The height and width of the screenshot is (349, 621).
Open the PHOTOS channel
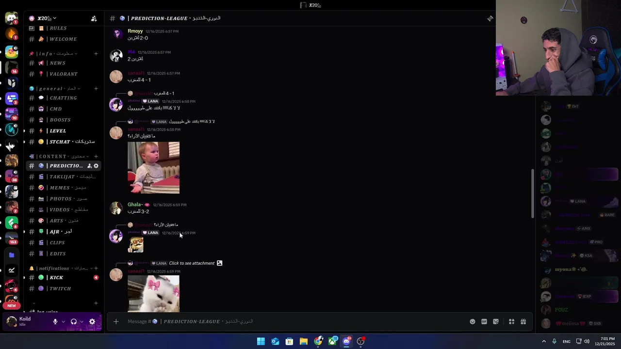63,199
